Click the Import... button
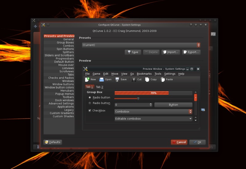 (x=171, y=52)
